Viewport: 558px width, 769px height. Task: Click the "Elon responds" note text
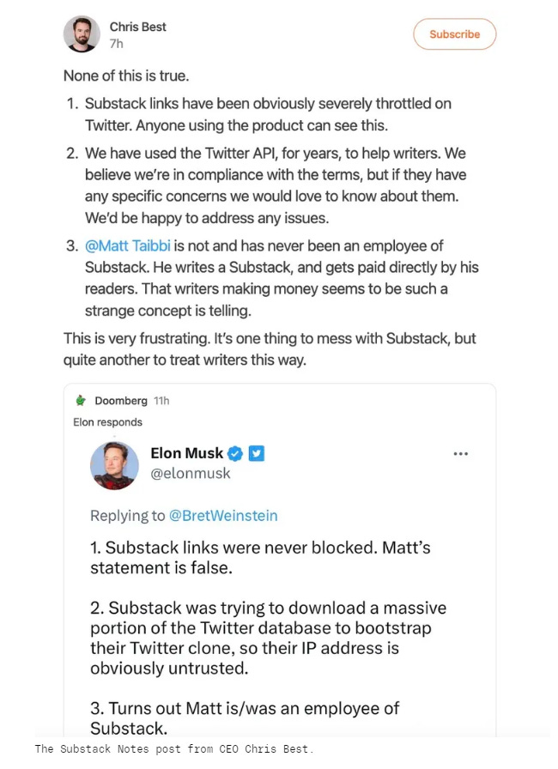108,422
